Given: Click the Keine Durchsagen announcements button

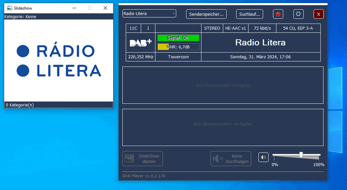Looking at the screenshot, I should click(231, 159).
